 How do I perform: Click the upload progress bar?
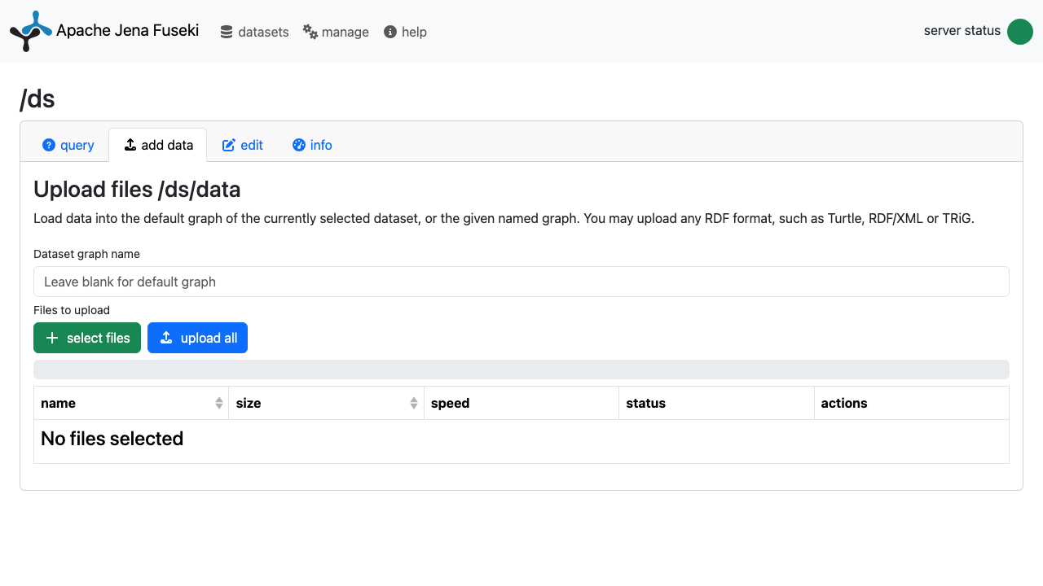[x=521, y=370]
